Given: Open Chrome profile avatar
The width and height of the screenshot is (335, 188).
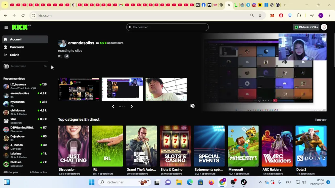Looking at the screenshot, I should [x=321, y=15].
